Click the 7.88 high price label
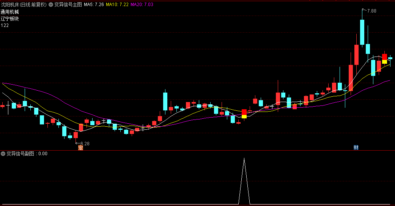Screen dimensions: 395x206 tap(371, 11)
